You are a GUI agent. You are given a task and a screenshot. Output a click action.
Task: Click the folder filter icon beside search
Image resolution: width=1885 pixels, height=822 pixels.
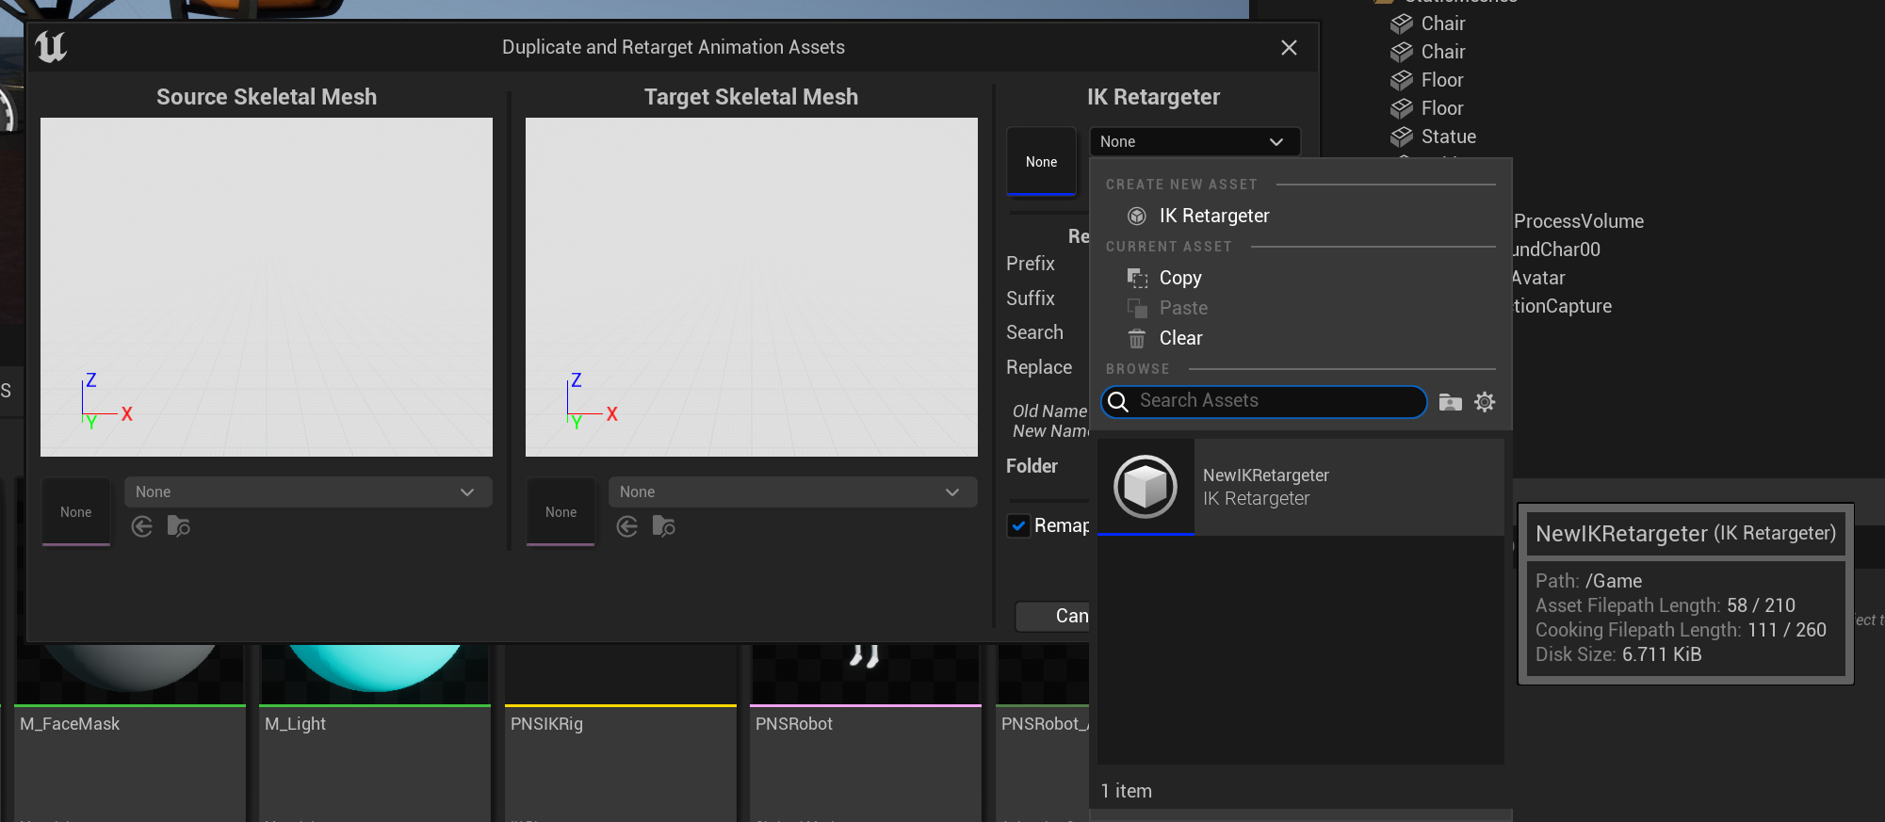pos(1451,402)
